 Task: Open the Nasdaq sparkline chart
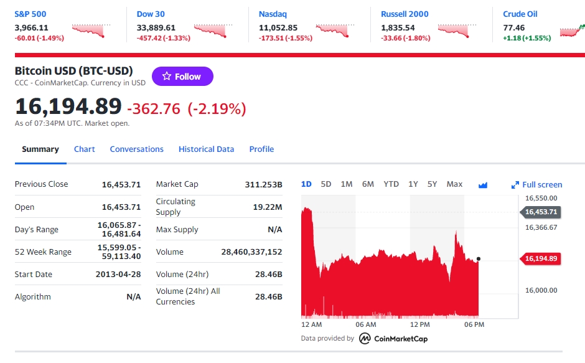click(336, 31)
